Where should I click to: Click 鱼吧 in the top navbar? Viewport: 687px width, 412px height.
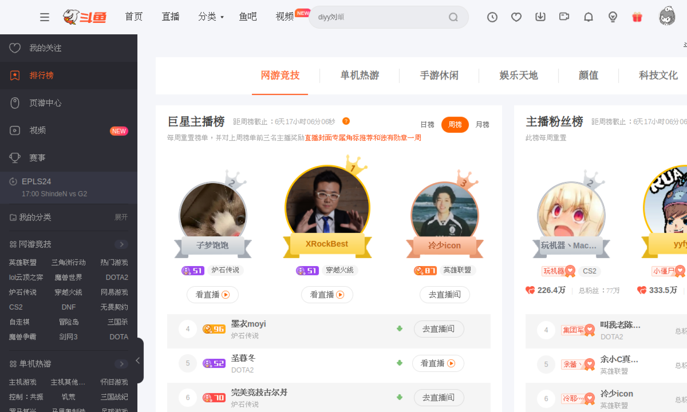(248, 16)
